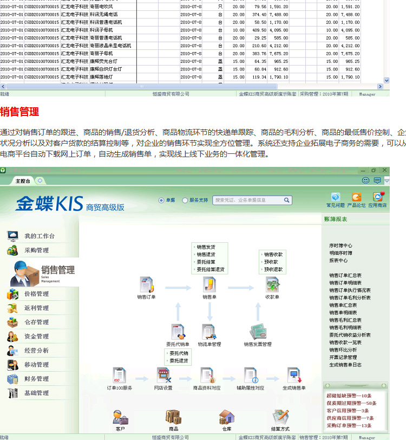The image size is (406, 440).
Task: Click 预收款 link
Action: tap(271, 262)
